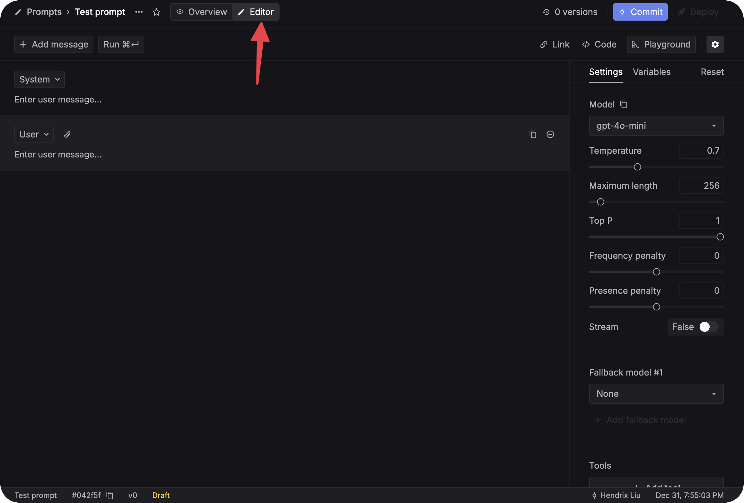Copy the model name icon

(x=623, y=104)
